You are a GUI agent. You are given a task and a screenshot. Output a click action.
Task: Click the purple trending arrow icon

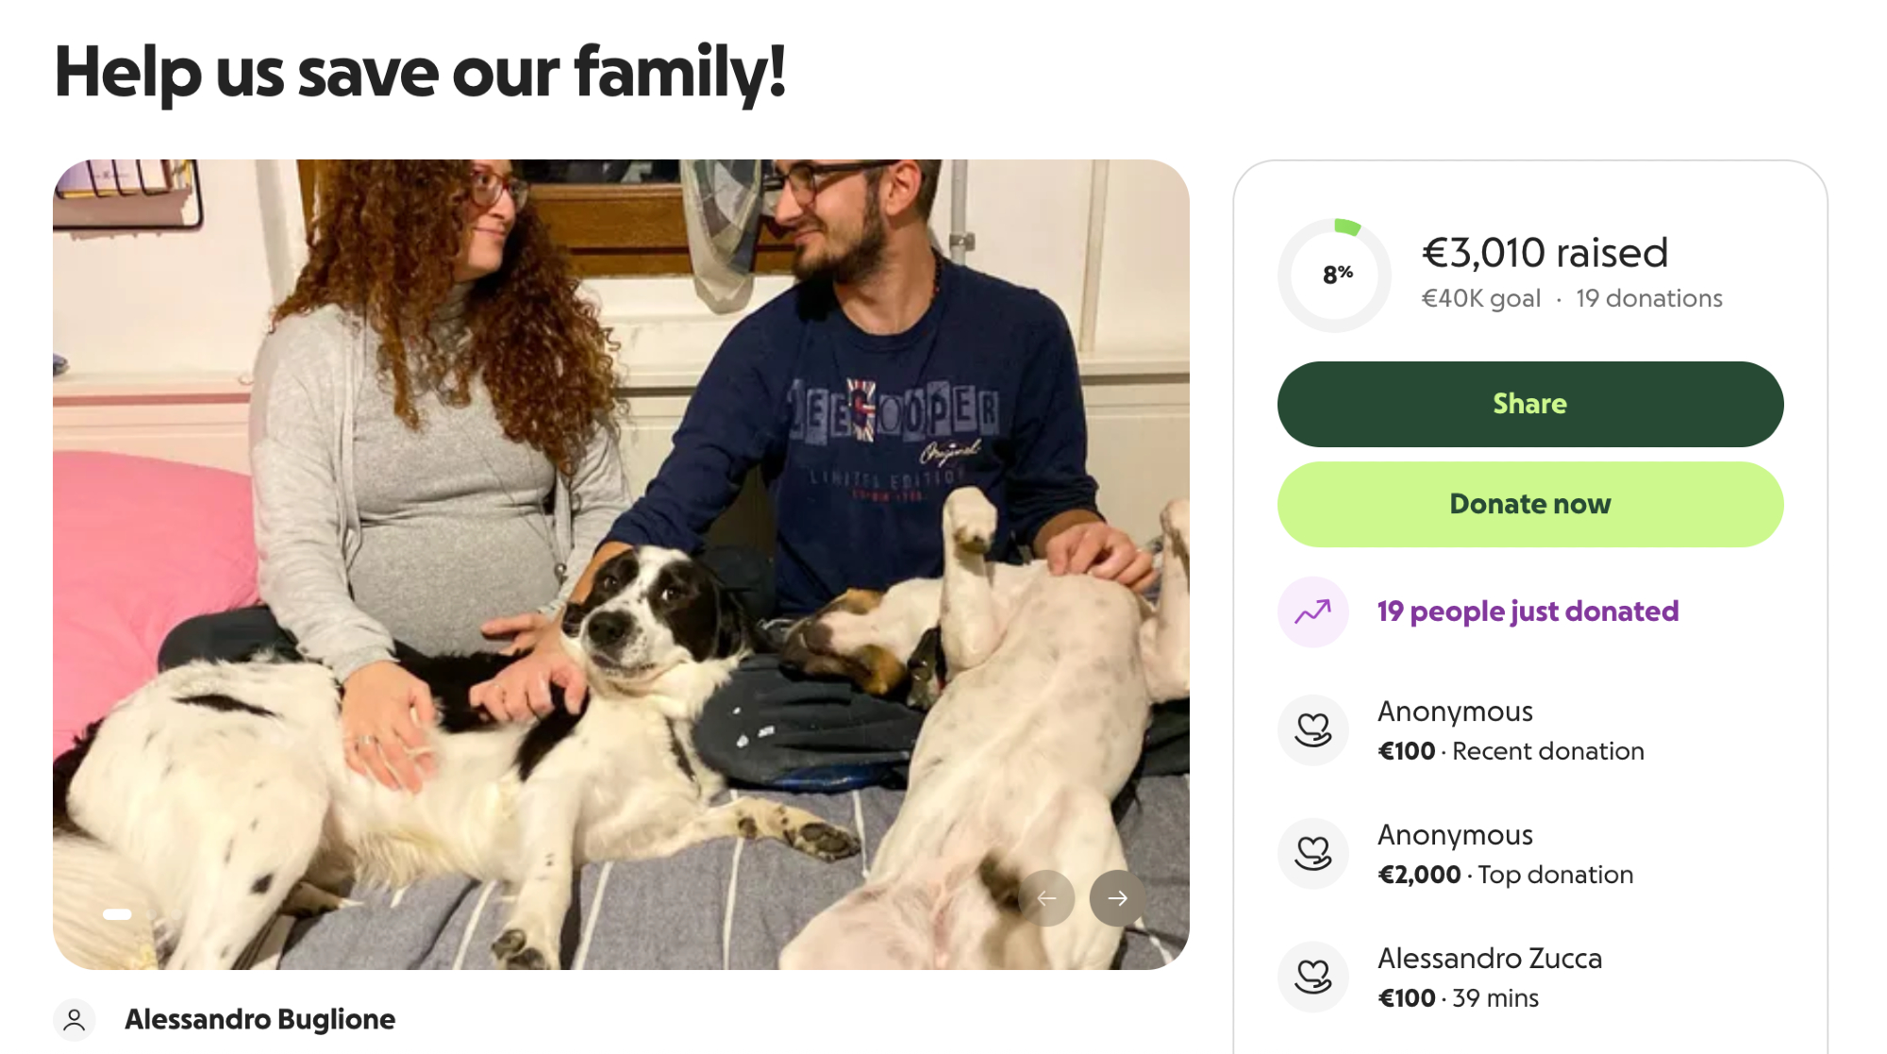1312,611
